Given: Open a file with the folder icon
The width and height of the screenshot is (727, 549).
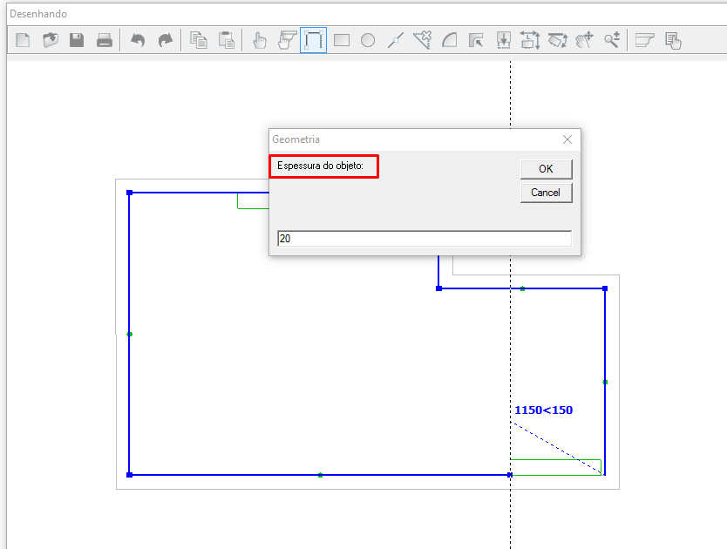Looking at the screenshot, I should click(x=50, y=40).
